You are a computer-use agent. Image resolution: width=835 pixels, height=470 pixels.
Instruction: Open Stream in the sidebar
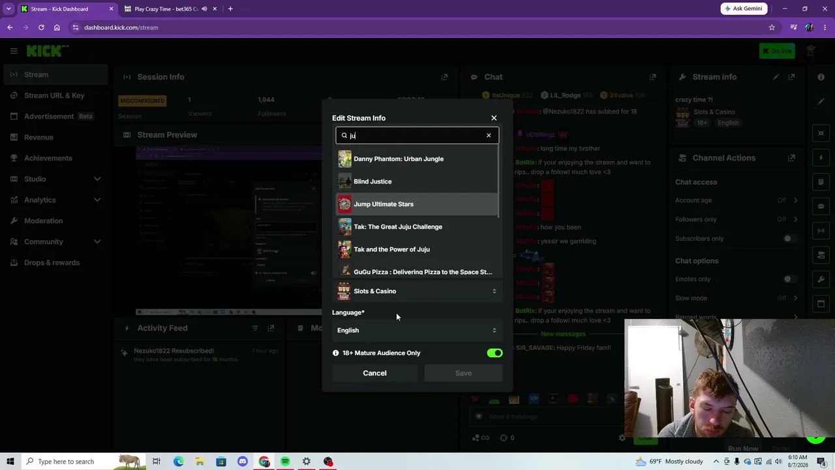(x=54, y=74)
